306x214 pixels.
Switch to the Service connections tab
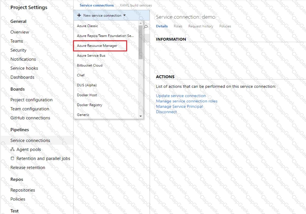tap(97, 5)
